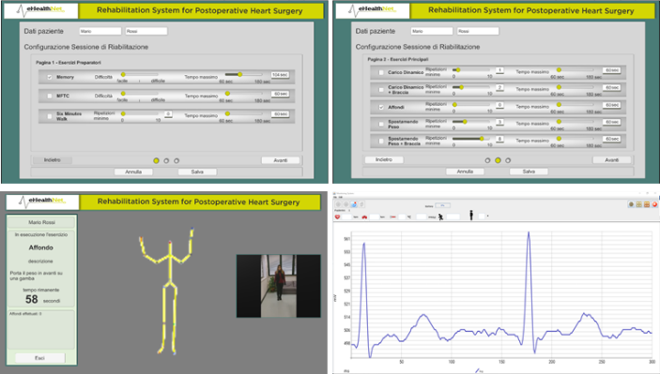This screenshot has height=374, width=660.
Task: Click Avanti button on Esercizi Preparatori page
Action: pyautogui.click(x=281, y=160)
